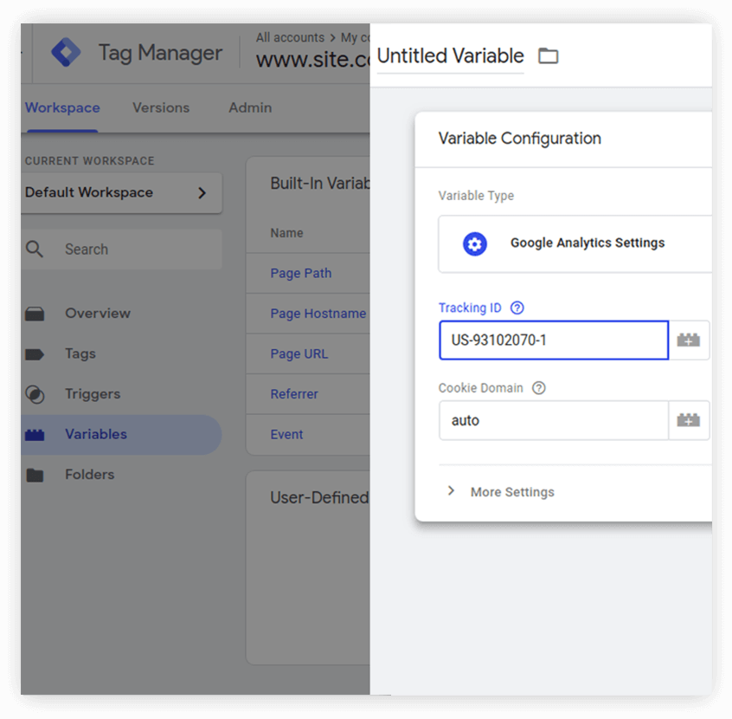Click the Overview sidebar icon
Viewport: 732px width, 719px height.
tap(35, 314)
